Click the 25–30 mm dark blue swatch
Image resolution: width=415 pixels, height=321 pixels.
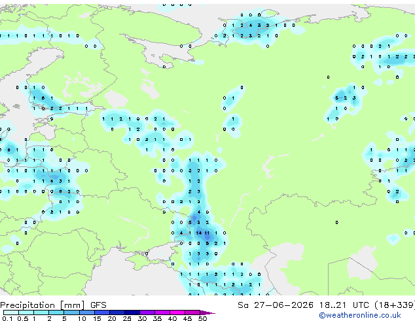tap(132, 312)
